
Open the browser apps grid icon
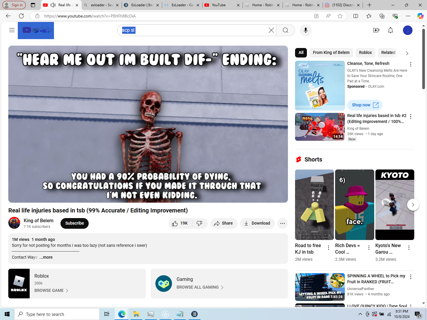coord(316,16)
